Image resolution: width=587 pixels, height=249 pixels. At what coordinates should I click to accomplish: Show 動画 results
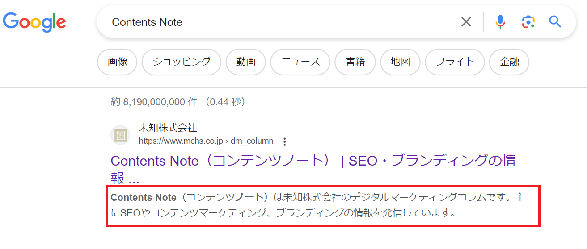246,62
